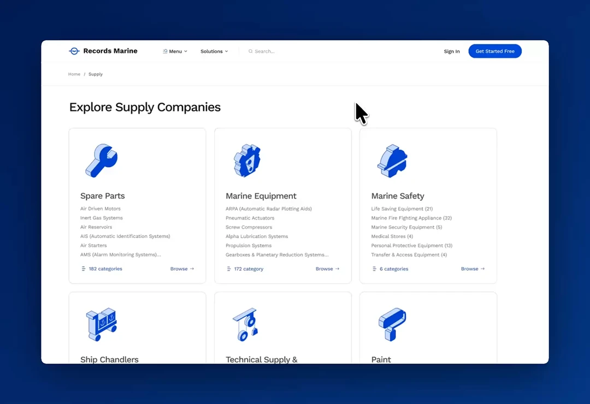Click the Ship Chandlers cargo cart icon
This screenshot has width=590, height=404.
[x=101, y=324]
